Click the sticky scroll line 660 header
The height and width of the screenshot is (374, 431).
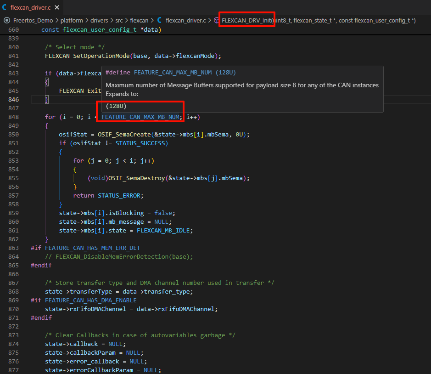pyautogui.click(x=101, y=30)
